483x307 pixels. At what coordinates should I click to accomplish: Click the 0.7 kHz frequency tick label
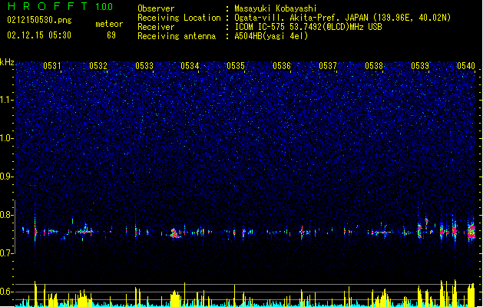(x=6, y=253)
